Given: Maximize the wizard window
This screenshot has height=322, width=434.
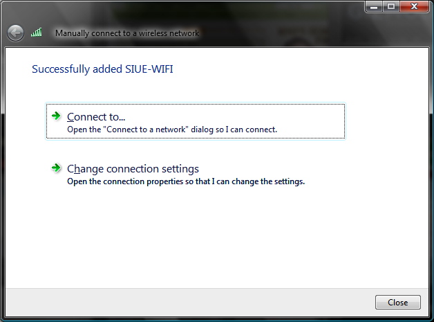Looking at the screenshot, I should coord(391,6).
